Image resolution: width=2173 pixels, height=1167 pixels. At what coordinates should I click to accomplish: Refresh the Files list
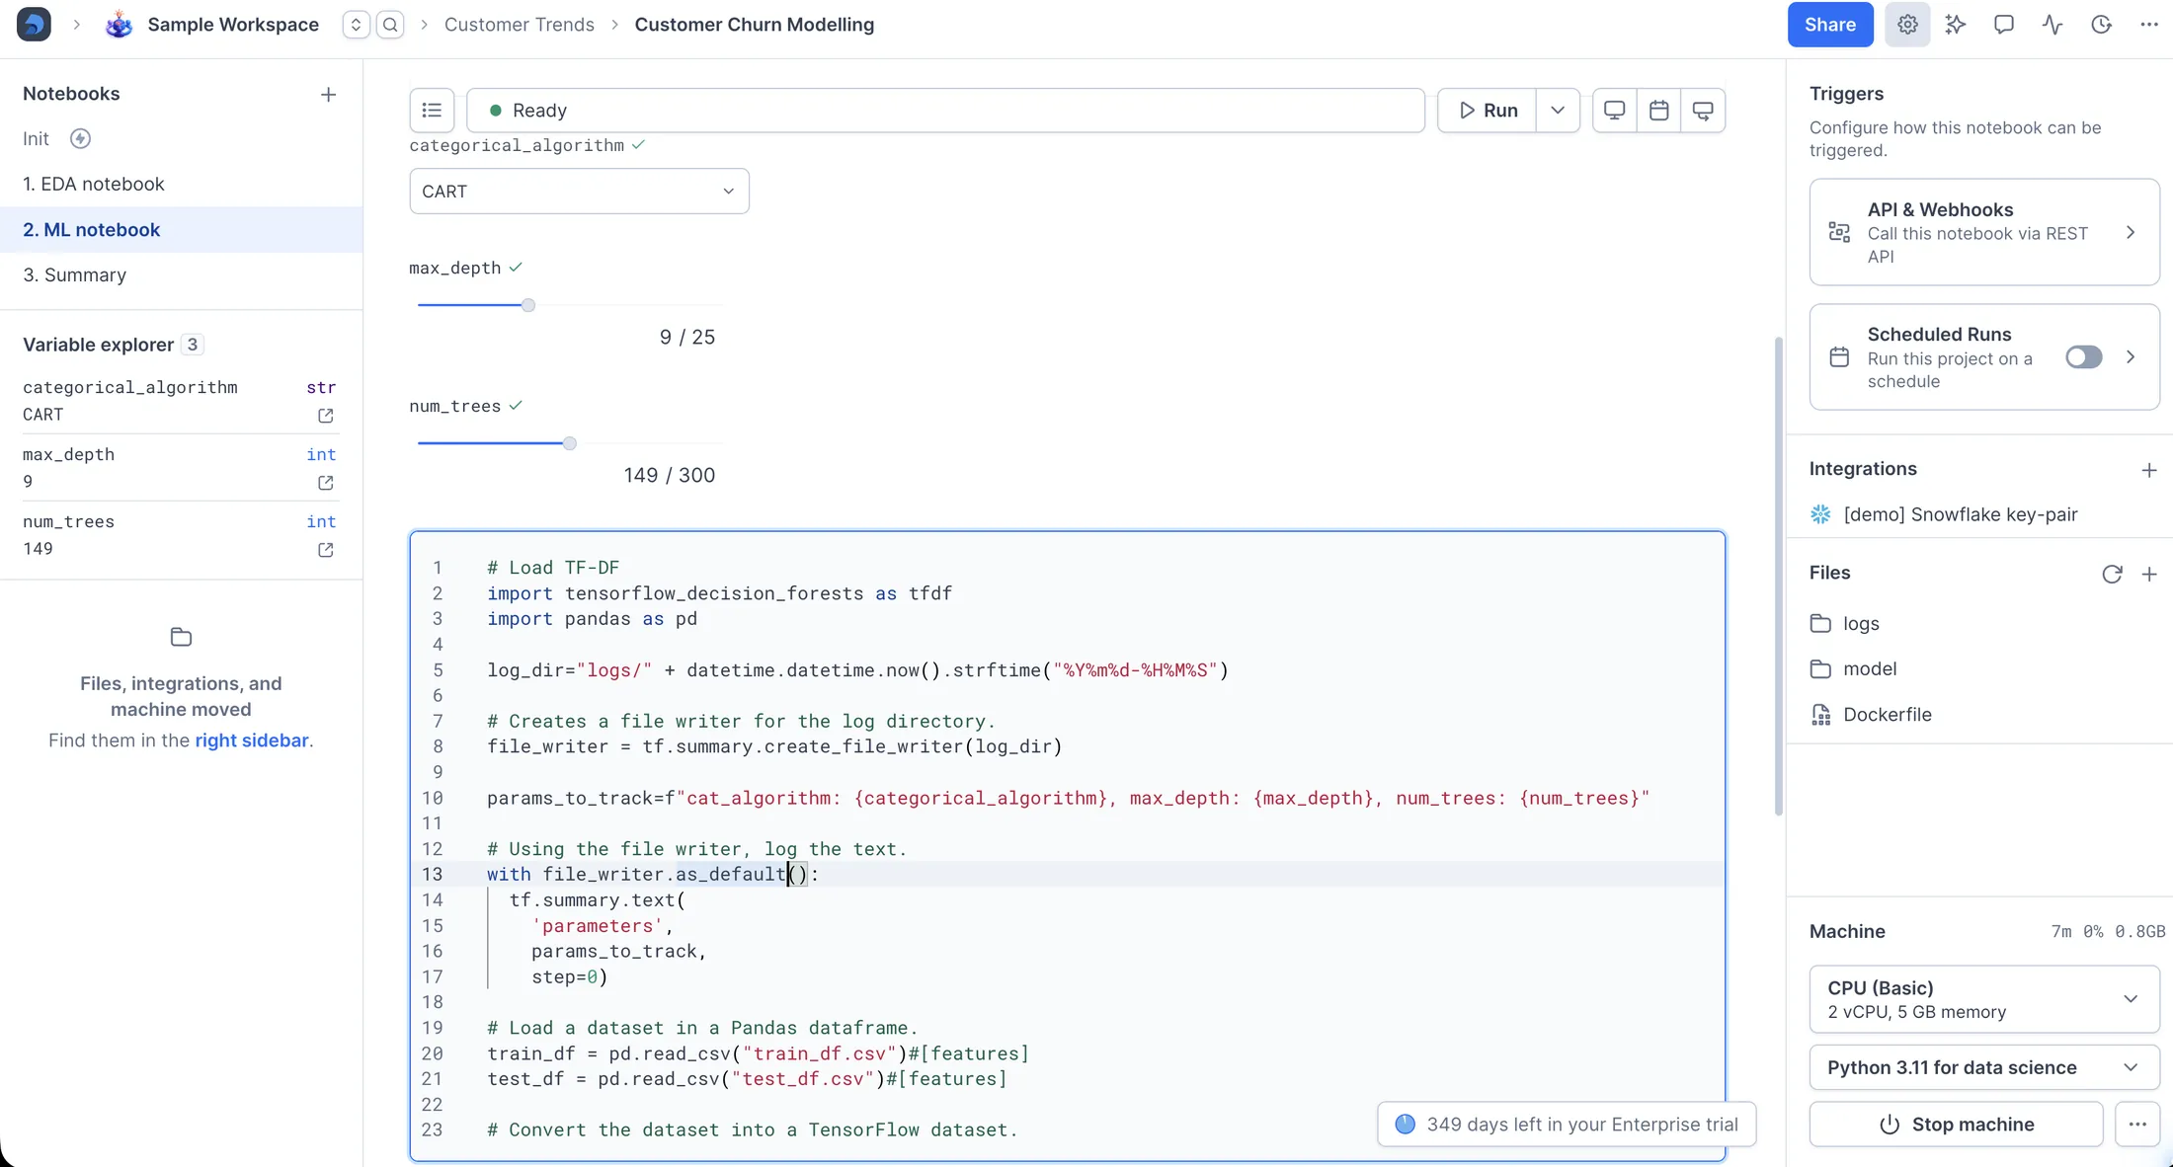tap(2112, 574)
